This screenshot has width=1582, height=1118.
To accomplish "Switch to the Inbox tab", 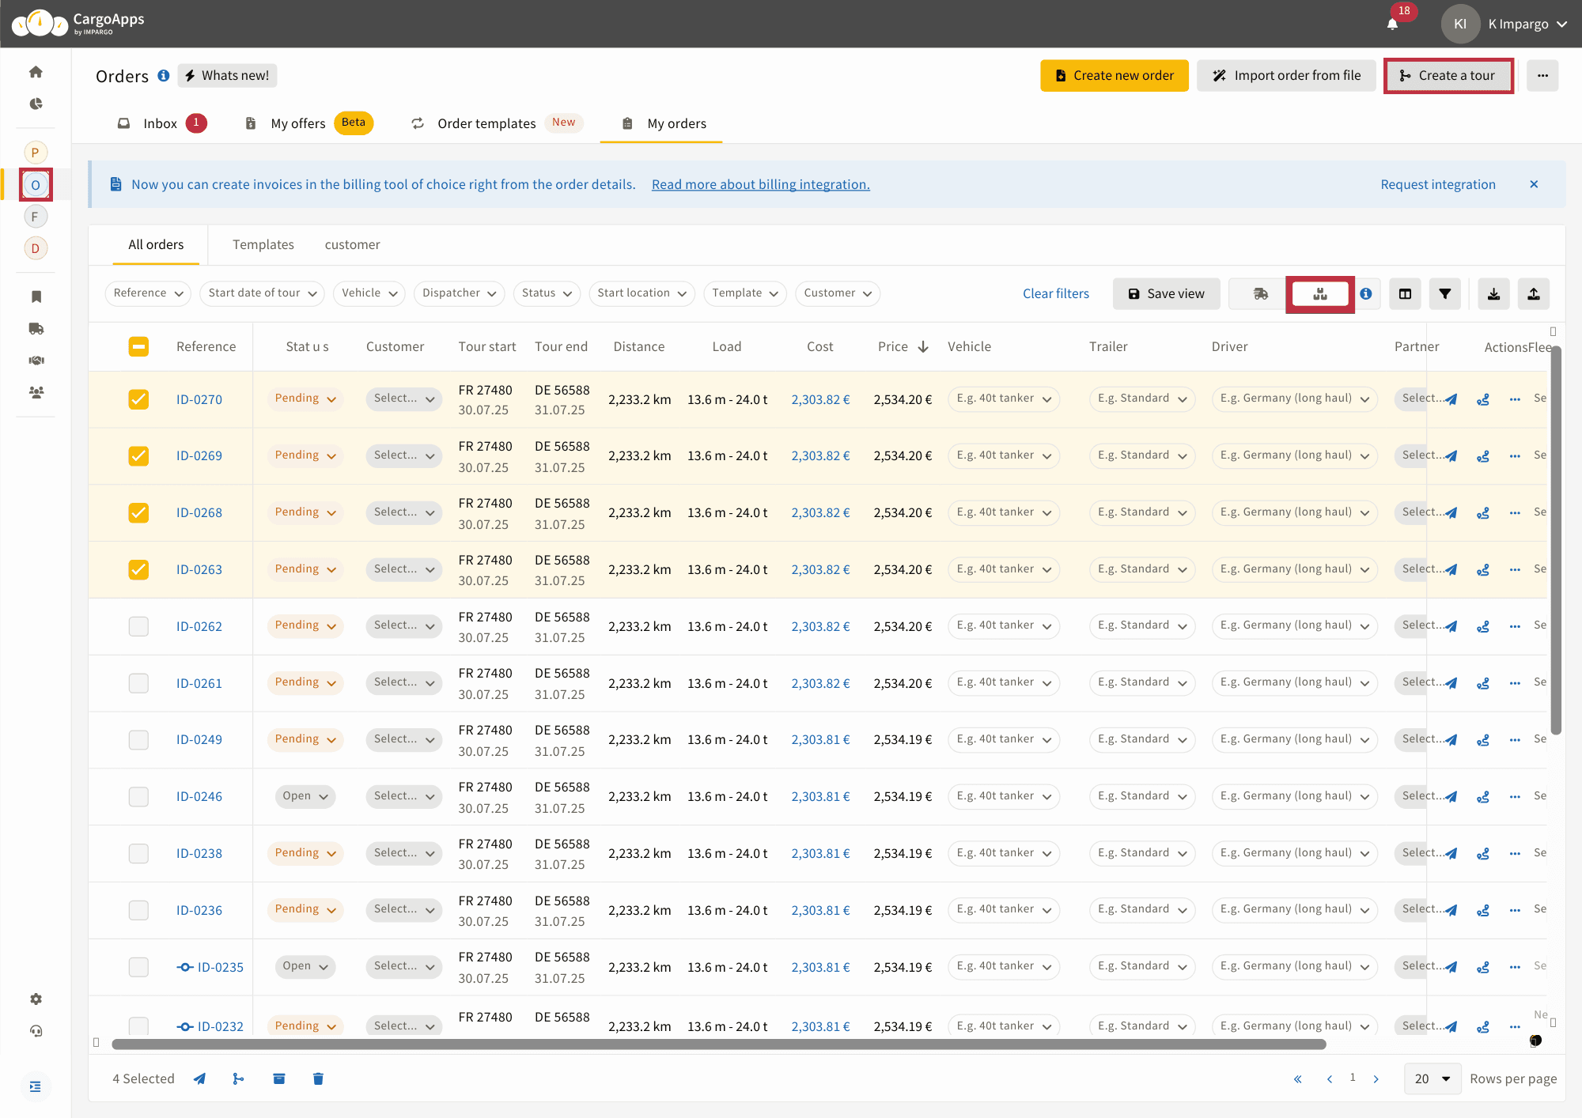I will [161, 123].
